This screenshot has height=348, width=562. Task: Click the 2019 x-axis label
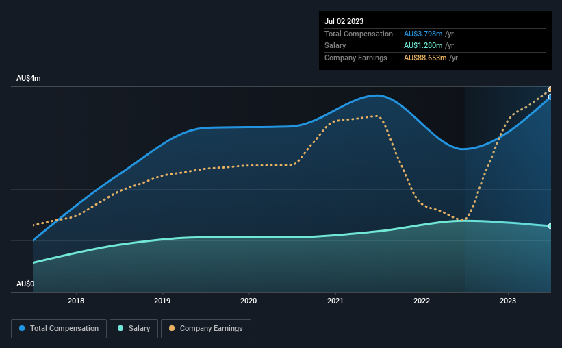pos(162,301)
